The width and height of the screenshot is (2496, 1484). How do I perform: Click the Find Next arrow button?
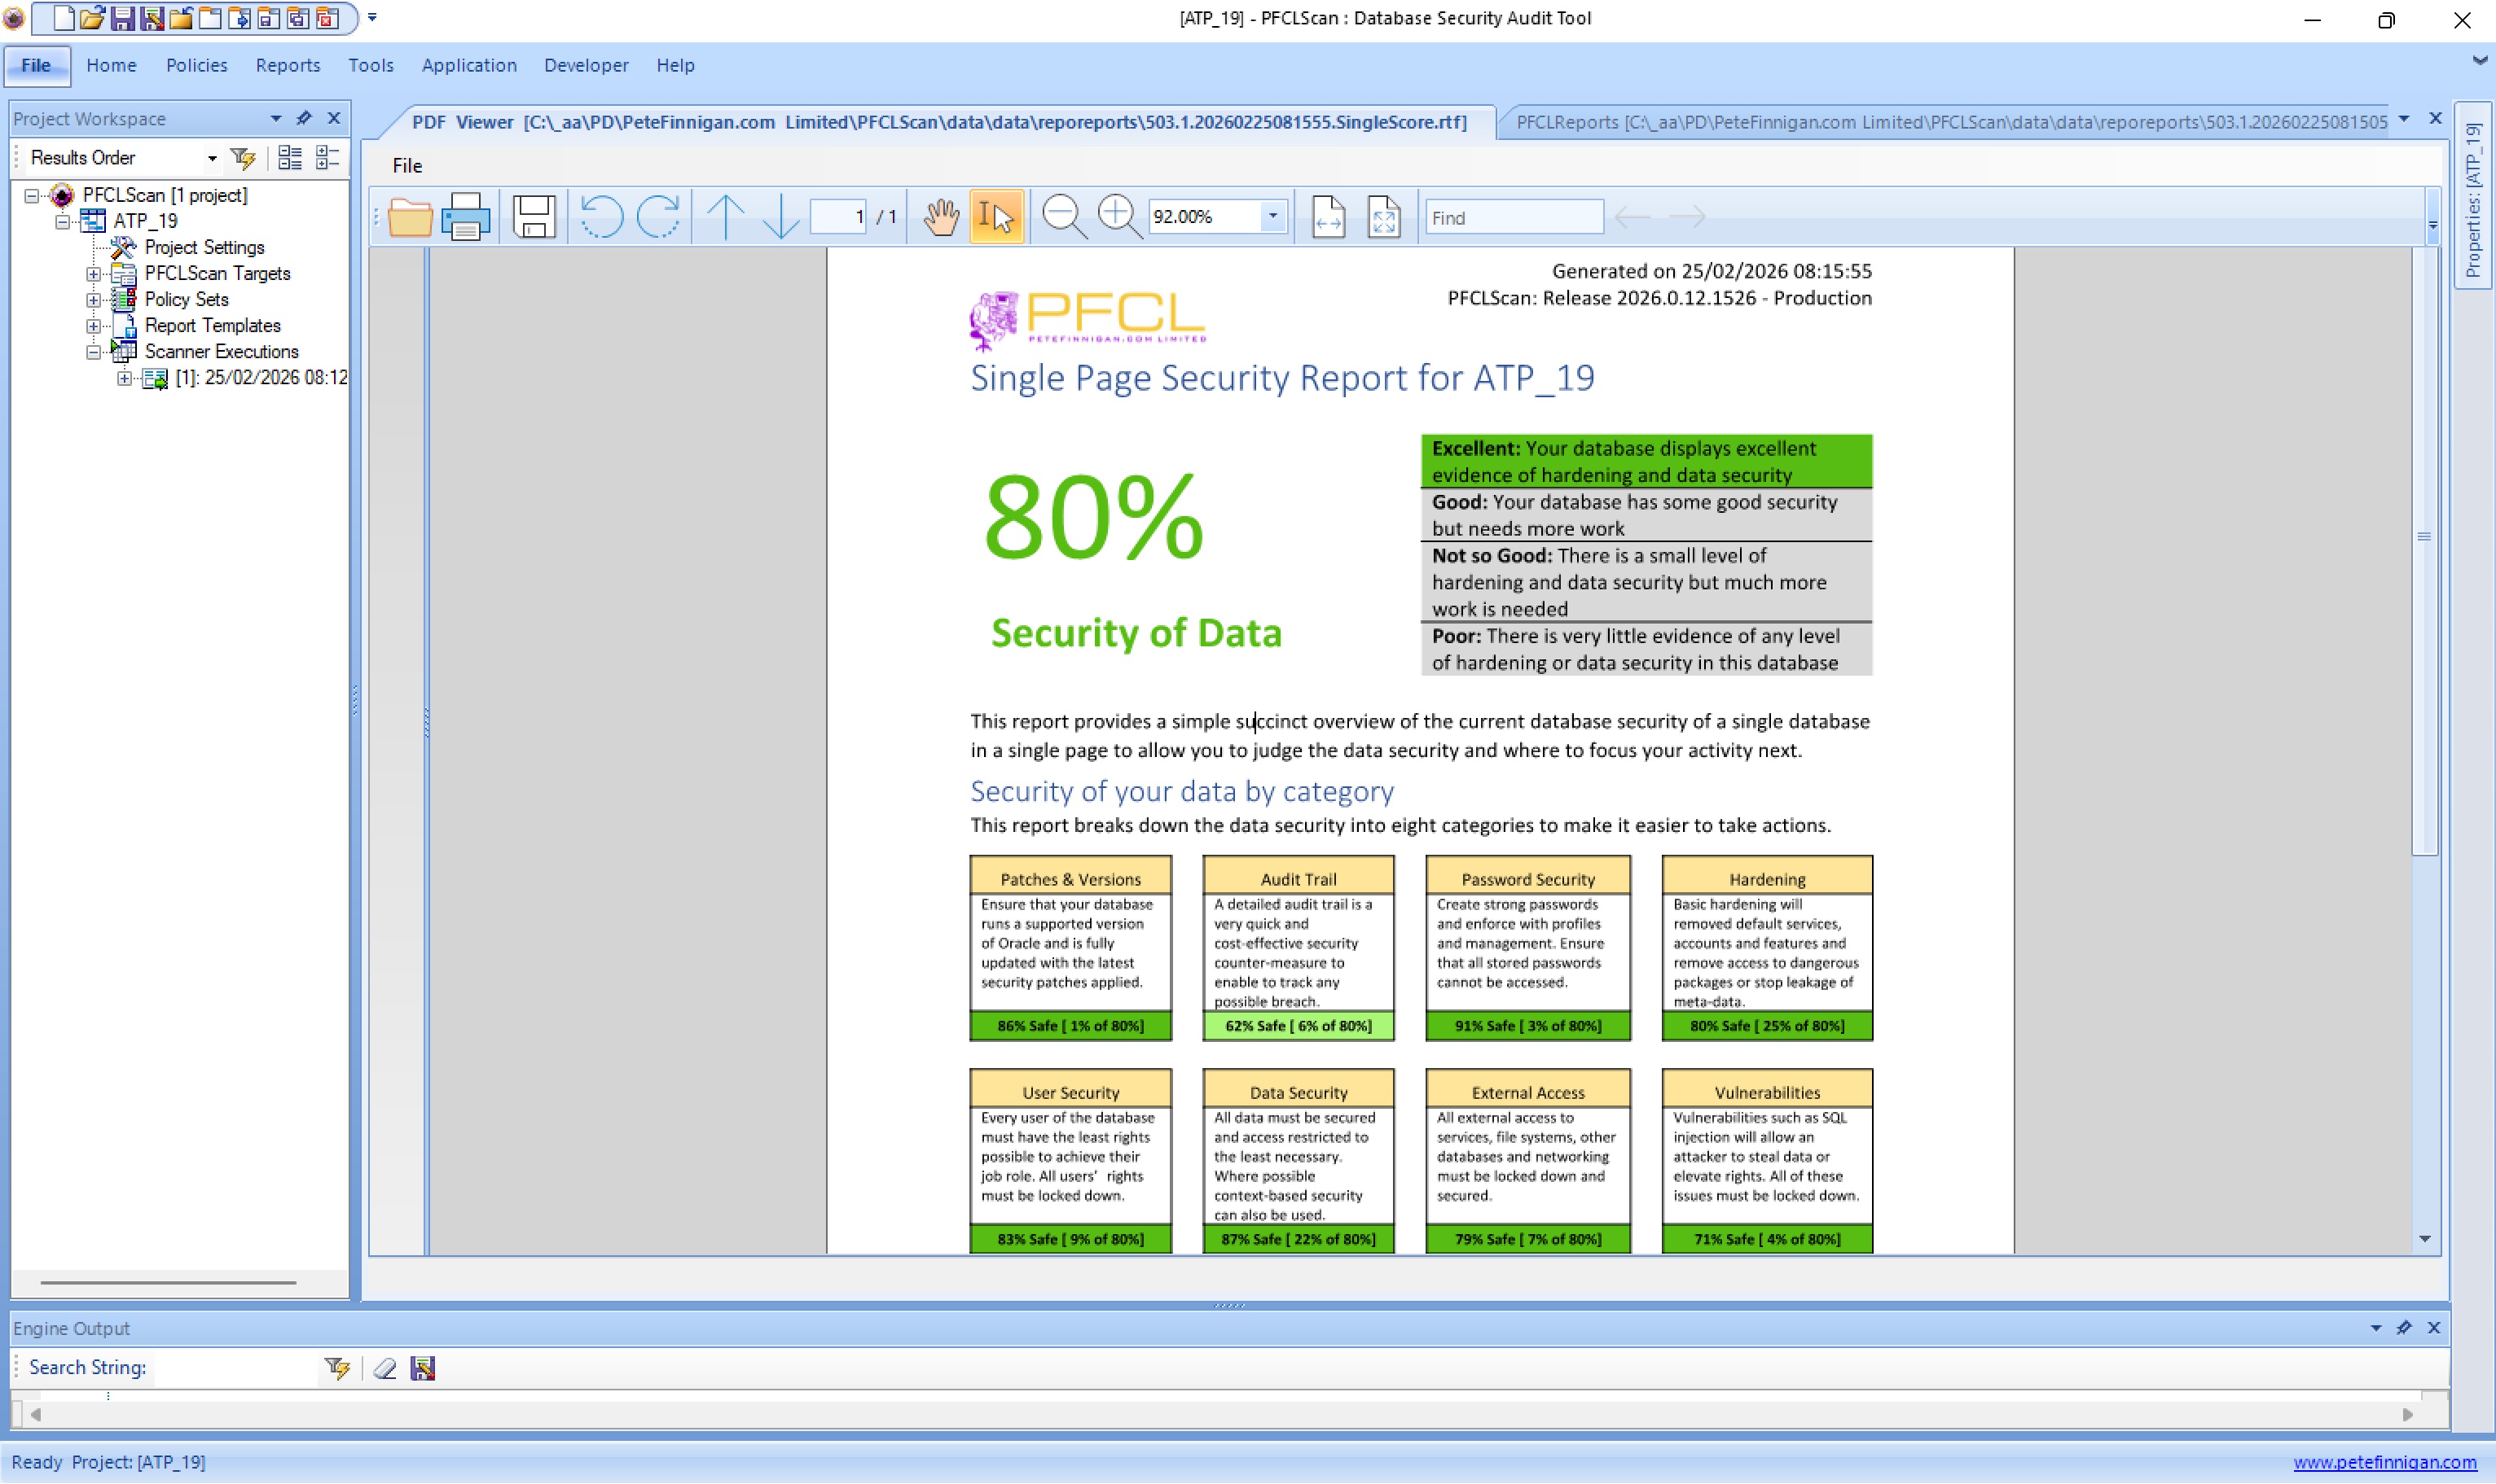[x=1688, y=216]
